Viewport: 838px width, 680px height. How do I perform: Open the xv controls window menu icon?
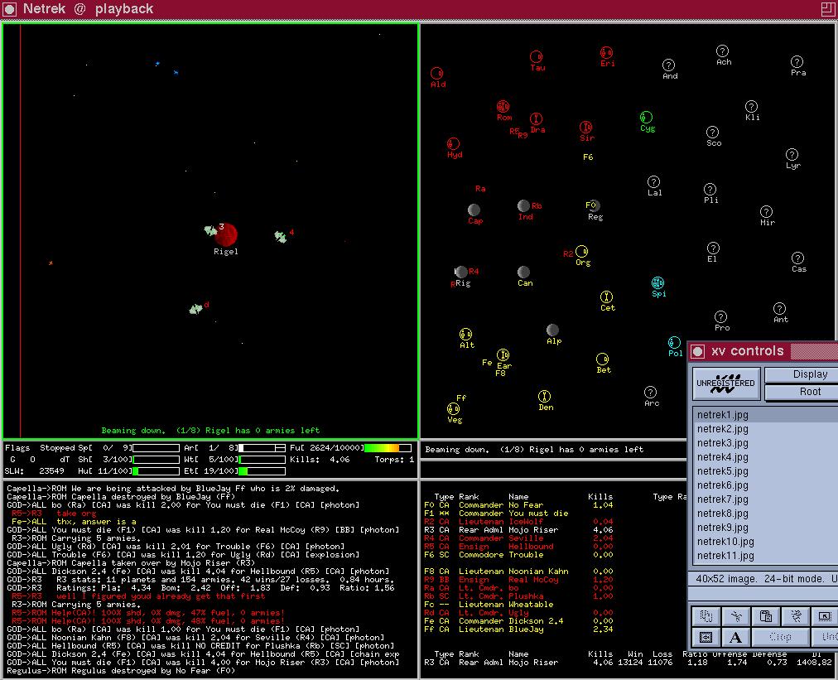(x=697, y=351)
